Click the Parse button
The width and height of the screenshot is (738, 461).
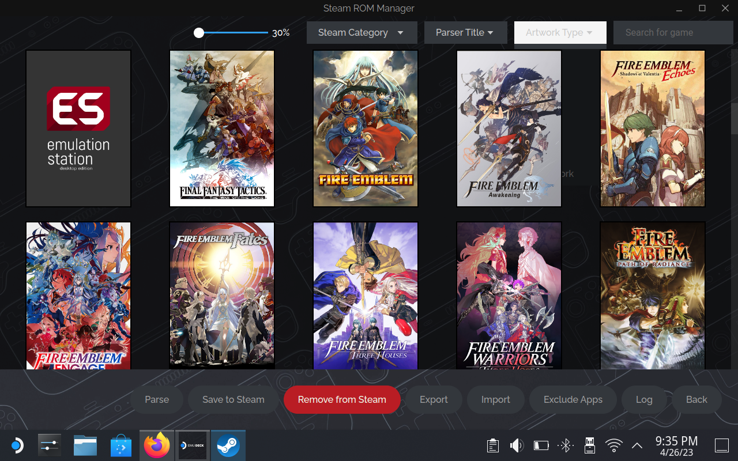[156, 399]
